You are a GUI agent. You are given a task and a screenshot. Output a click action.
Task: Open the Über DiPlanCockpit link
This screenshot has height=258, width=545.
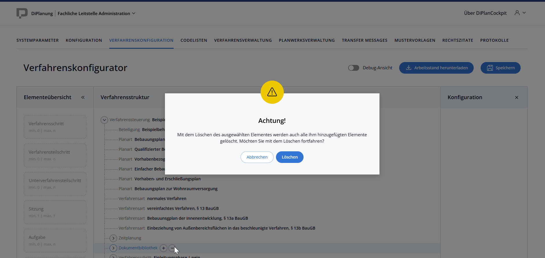(x=485, y=13)
